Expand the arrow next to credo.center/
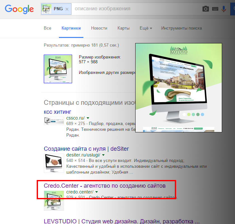This screenshot has width=235, height=224. pyautogui.click(x=97, y=192)
